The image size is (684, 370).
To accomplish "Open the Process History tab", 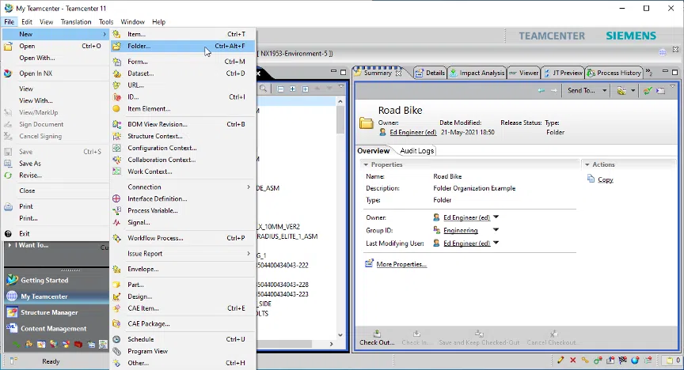I will point(614,73).
